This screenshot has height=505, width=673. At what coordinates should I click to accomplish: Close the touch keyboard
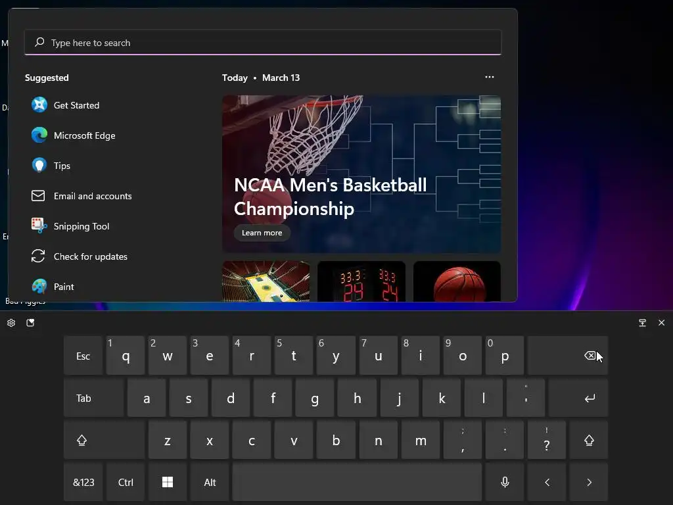(661, 322)
